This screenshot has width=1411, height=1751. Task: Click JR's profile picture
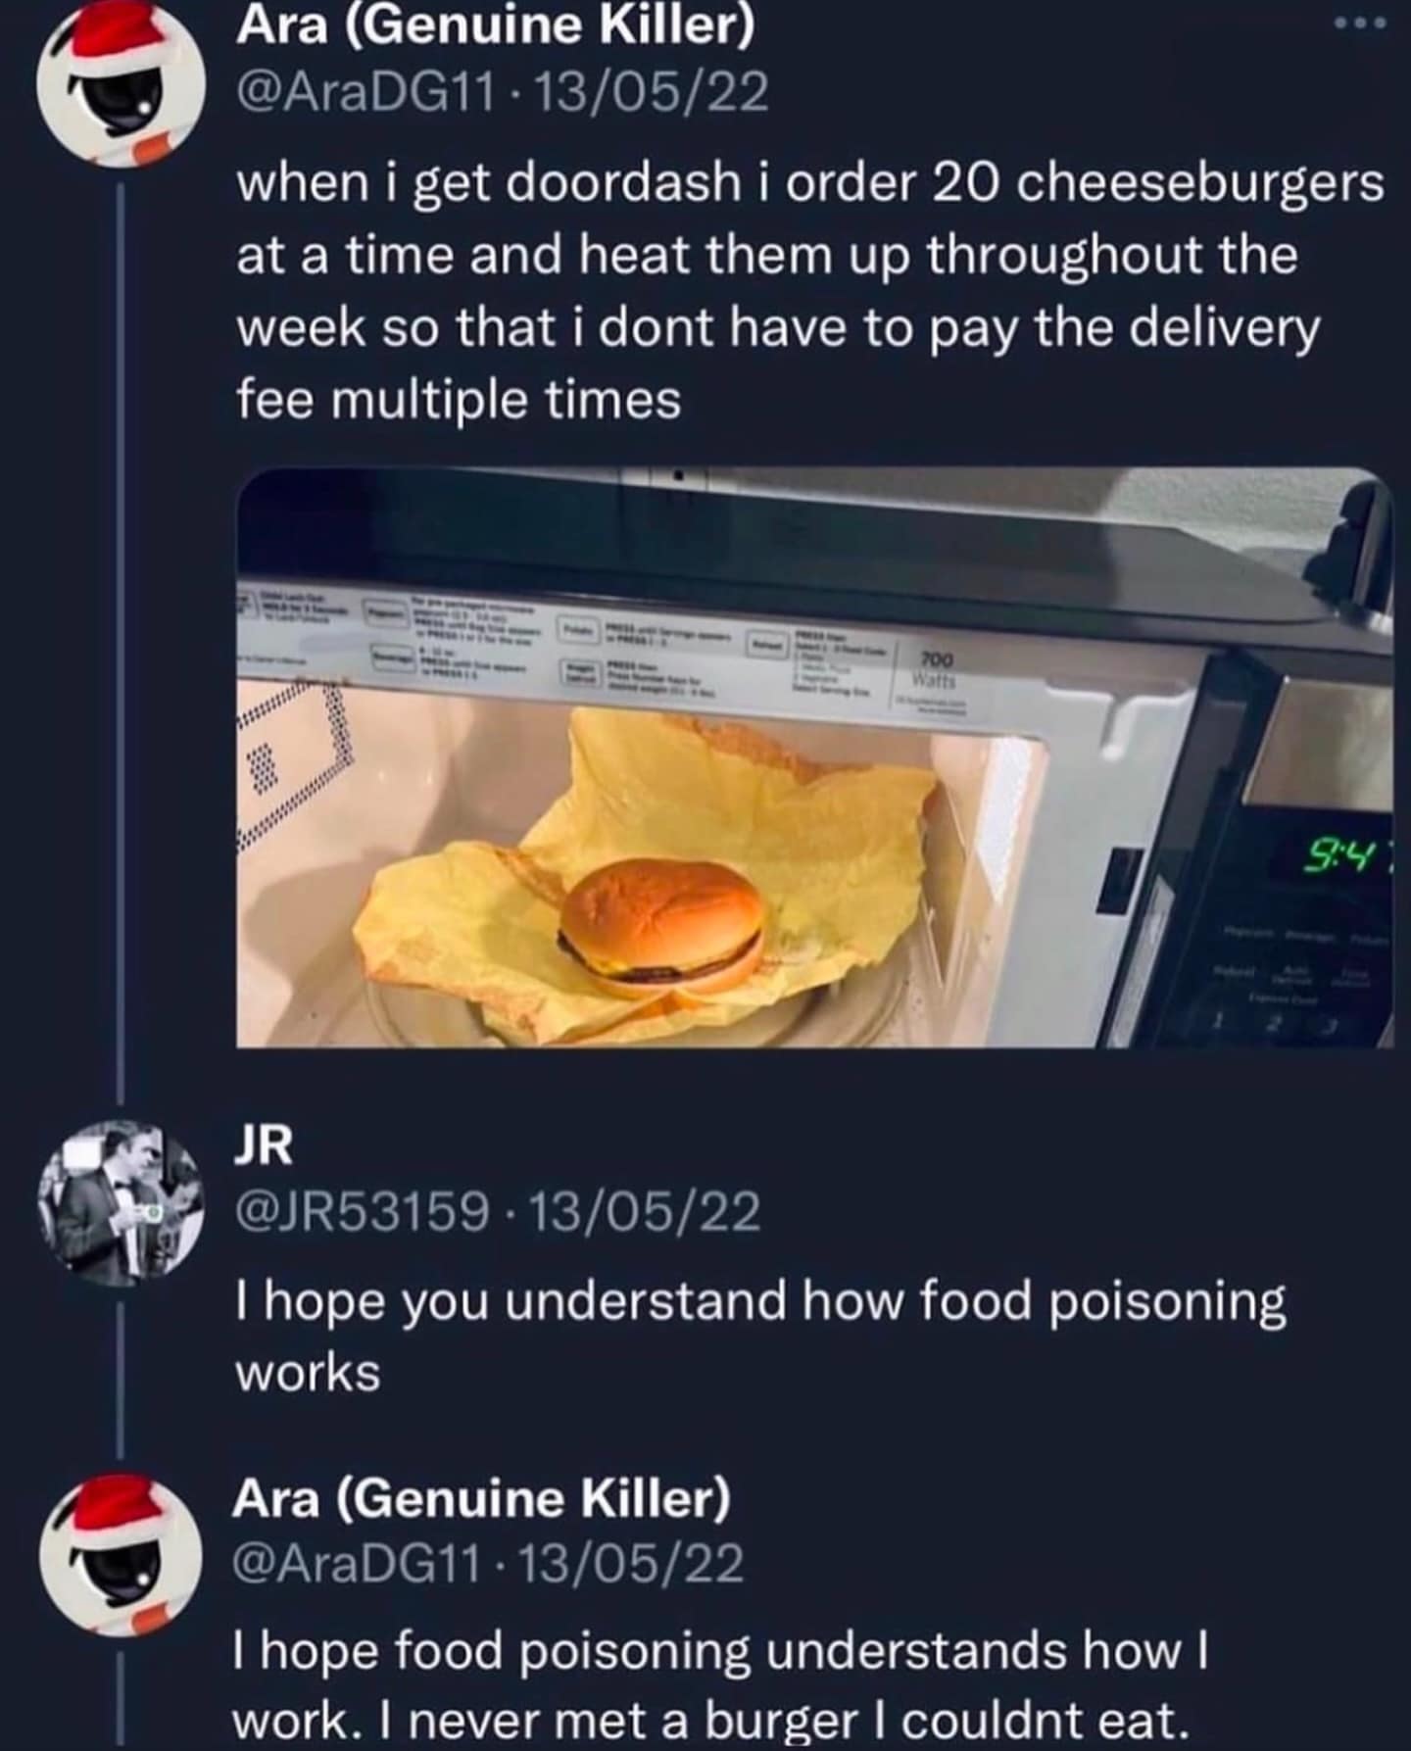coord(121,1202)
